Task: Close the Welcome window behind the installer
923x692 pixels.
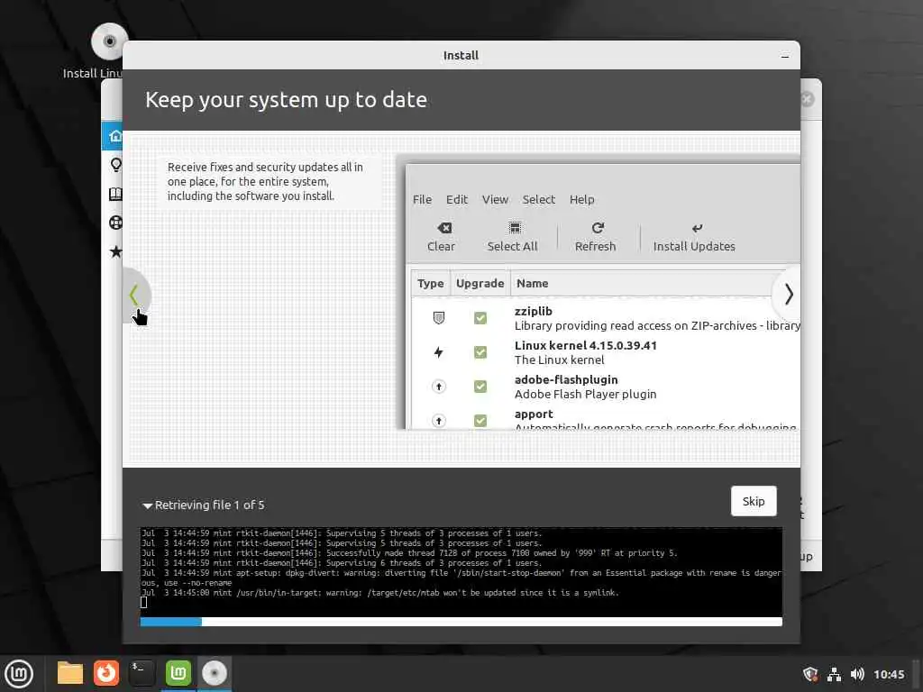Action: (807, 99)
